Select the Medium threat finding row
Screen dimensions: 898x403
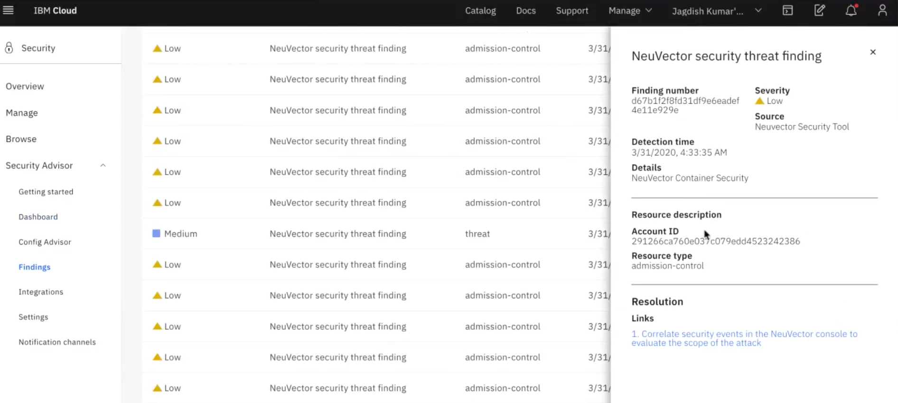click(x=337, y=234)
